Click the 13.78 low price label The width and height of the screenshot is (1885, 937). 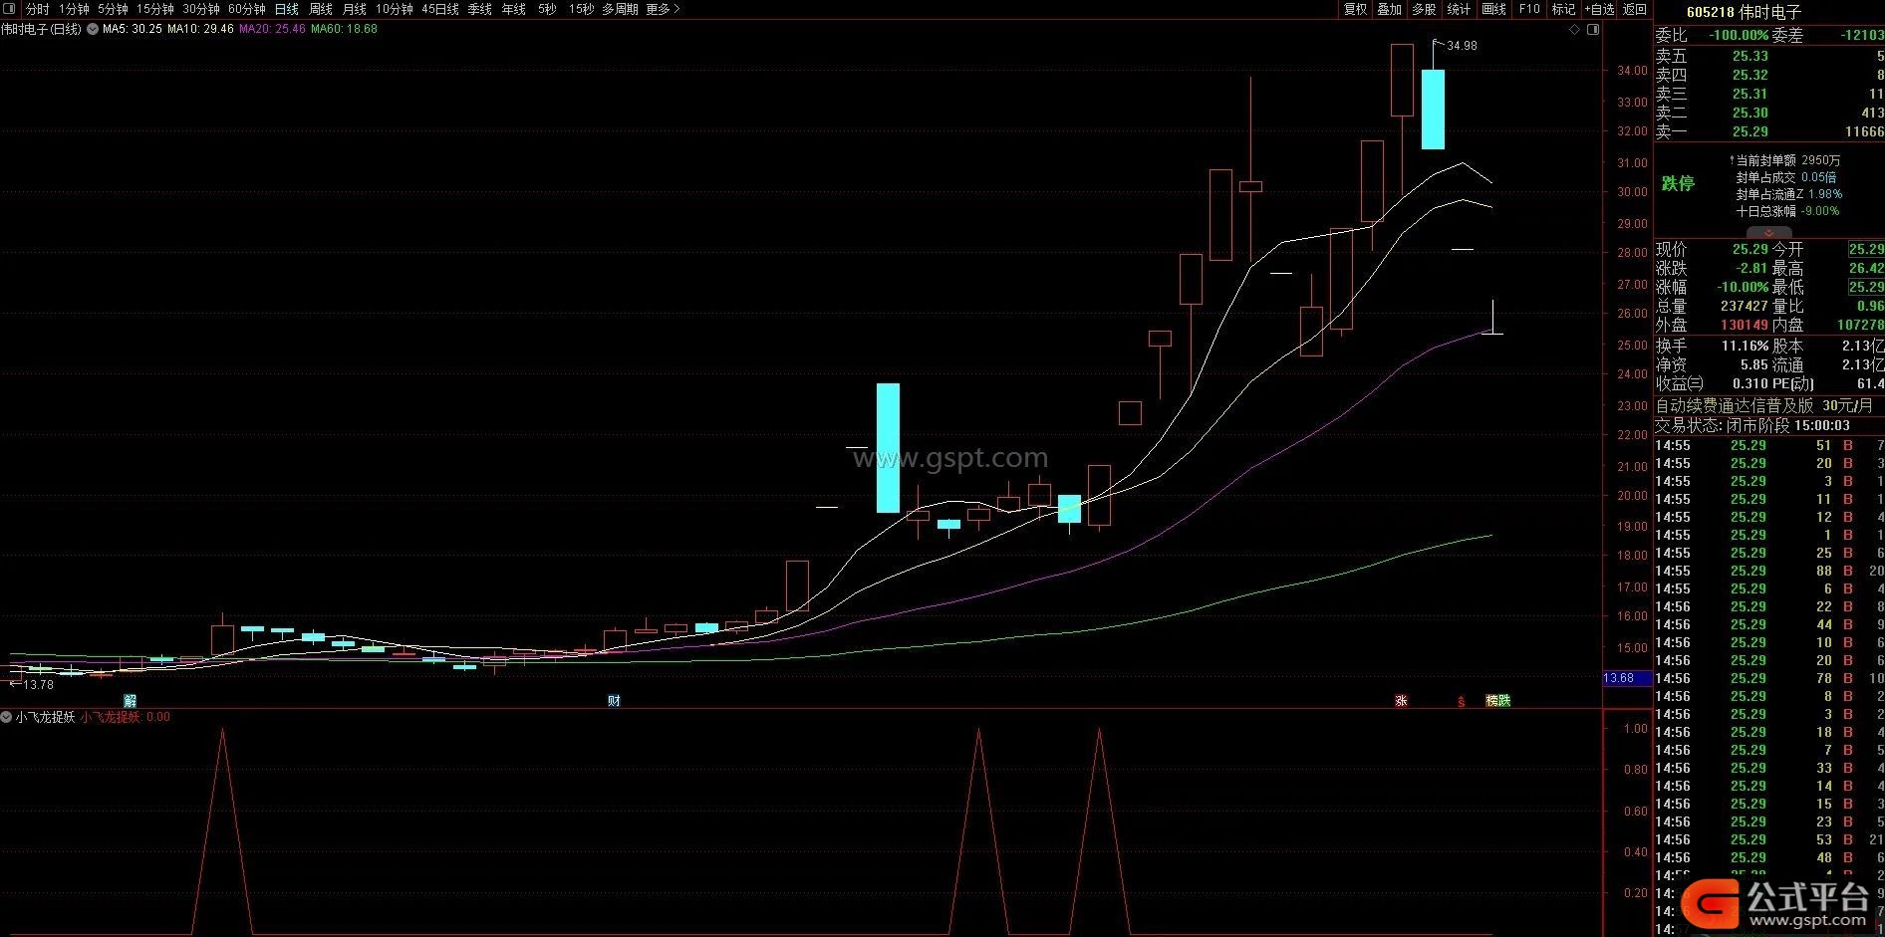point(38,685)
